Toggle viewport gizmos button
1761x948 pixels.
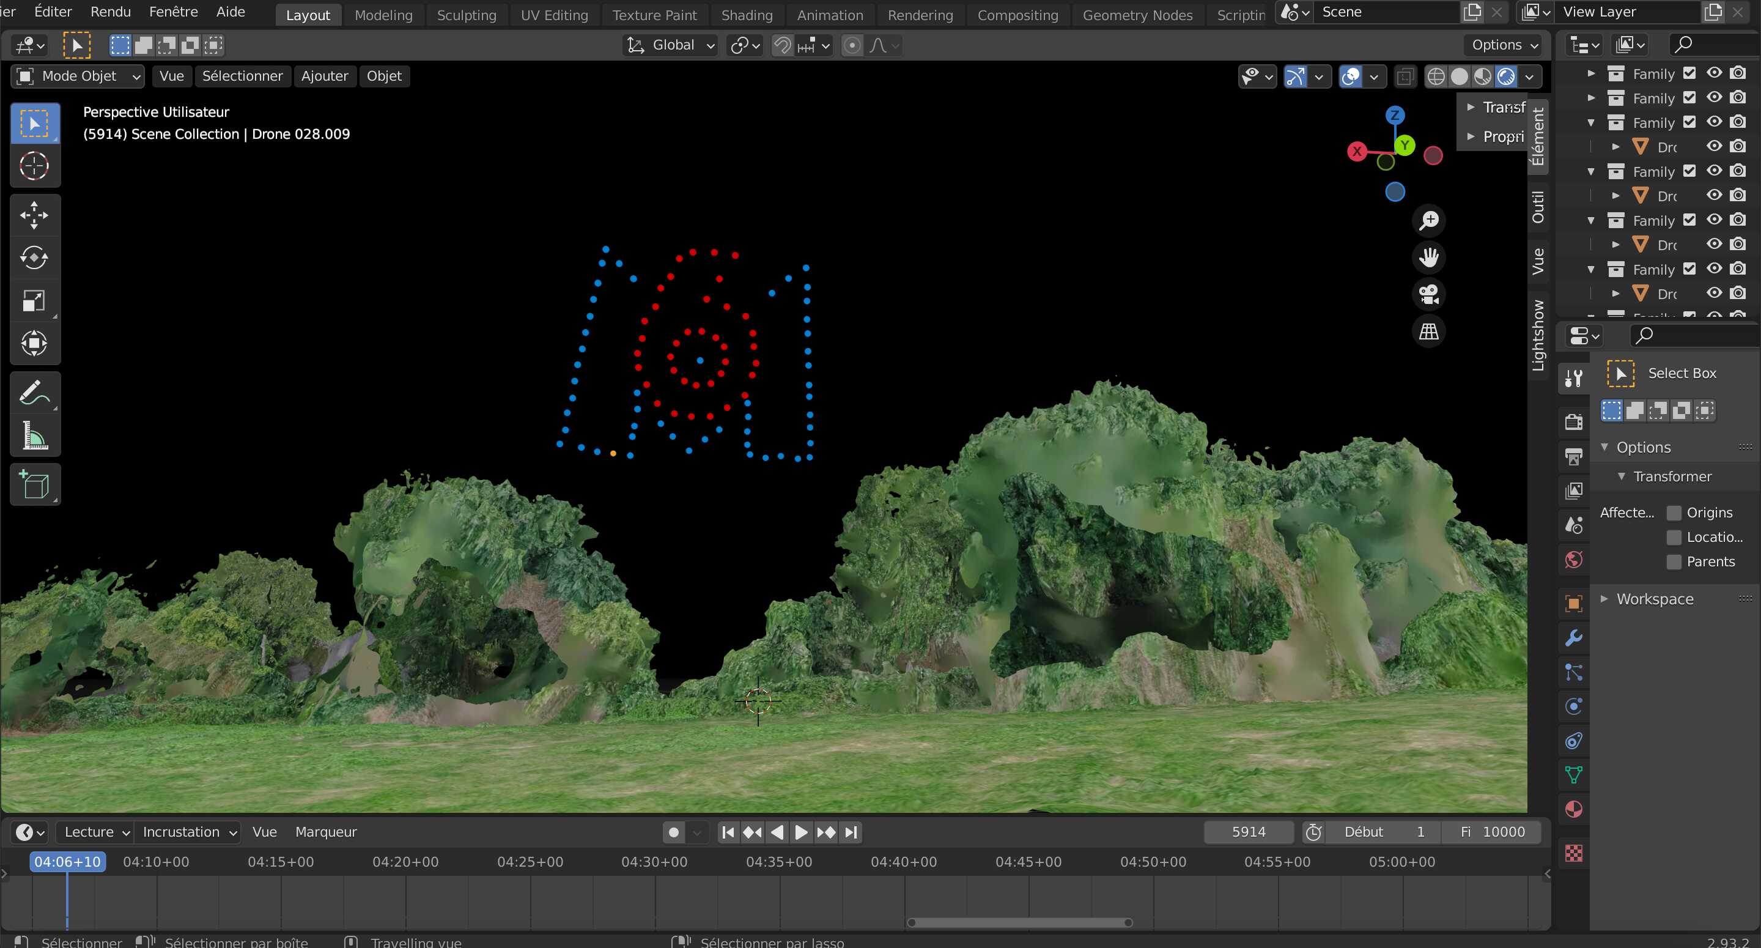1296,76
